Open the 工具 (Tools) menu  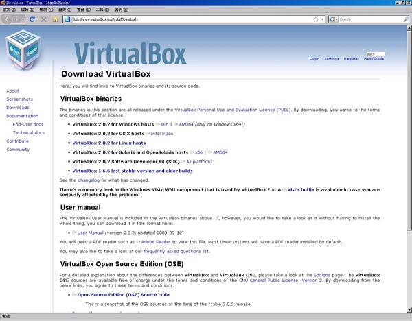click(x=102, y=10)
